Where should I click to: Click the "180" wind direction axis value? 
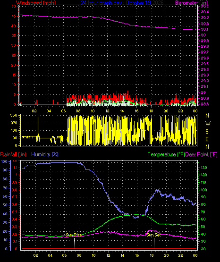tap(14, 130)
